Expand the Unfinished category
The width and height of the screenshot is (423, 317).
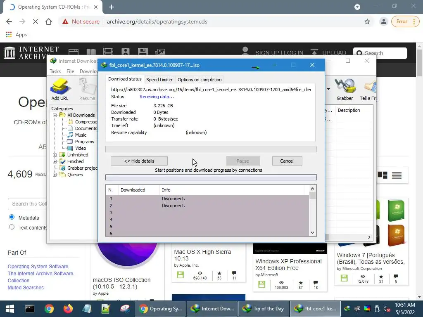55,155
